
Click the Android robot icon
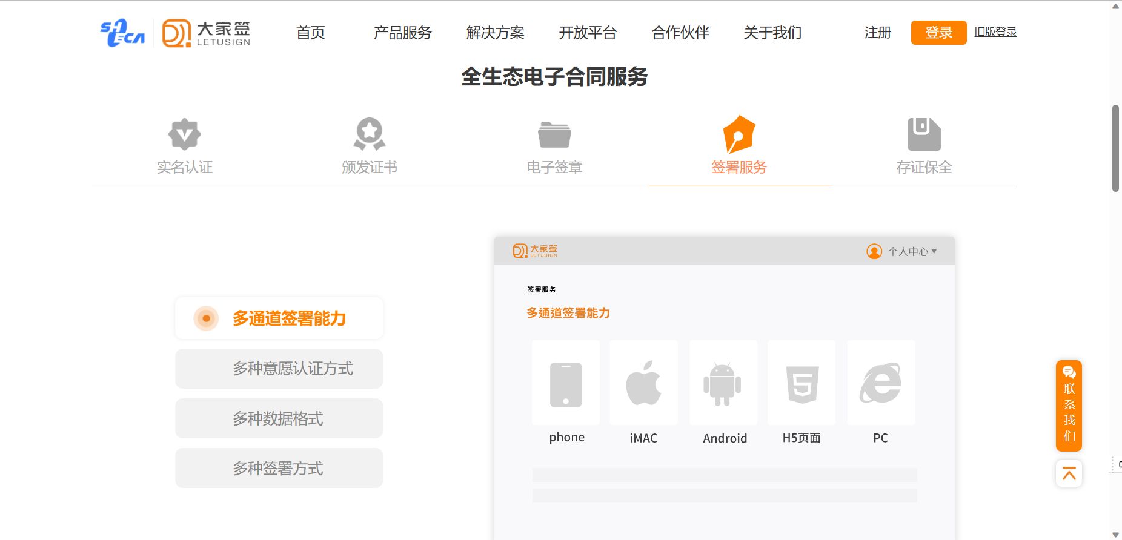722,384
